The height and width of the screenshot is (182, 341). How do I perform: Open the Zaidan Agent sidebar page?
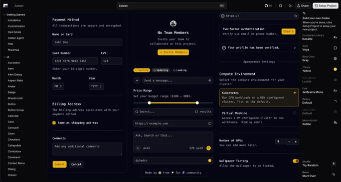point(16,38)
